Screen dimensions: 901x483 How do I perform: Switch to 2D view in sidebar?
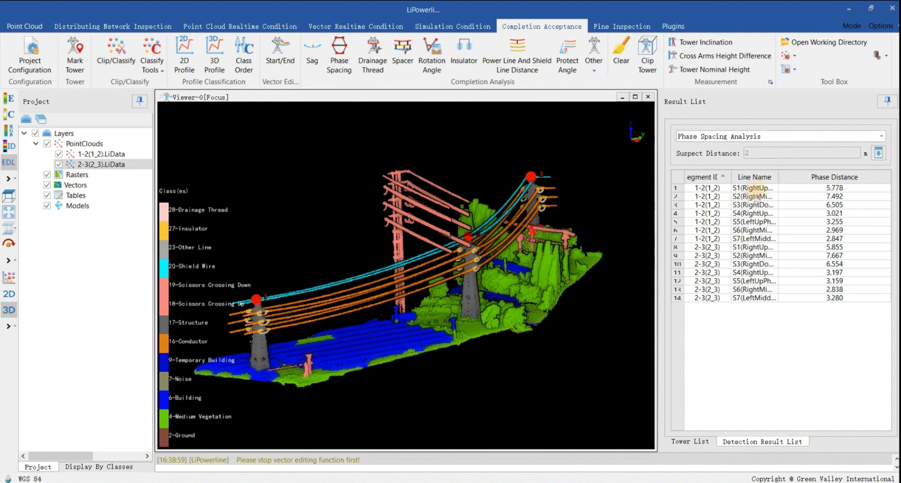pos(9,294)
